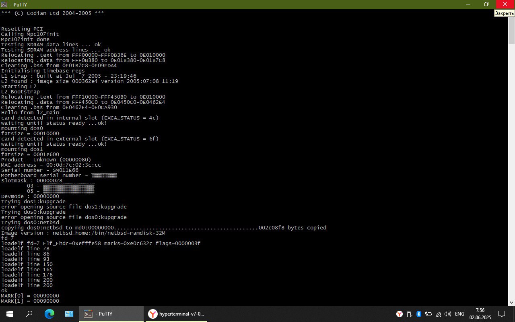Open the Wi-Fi network flyout
The width and height of the screenshot is (515, 322).
[x=439, y=314]
